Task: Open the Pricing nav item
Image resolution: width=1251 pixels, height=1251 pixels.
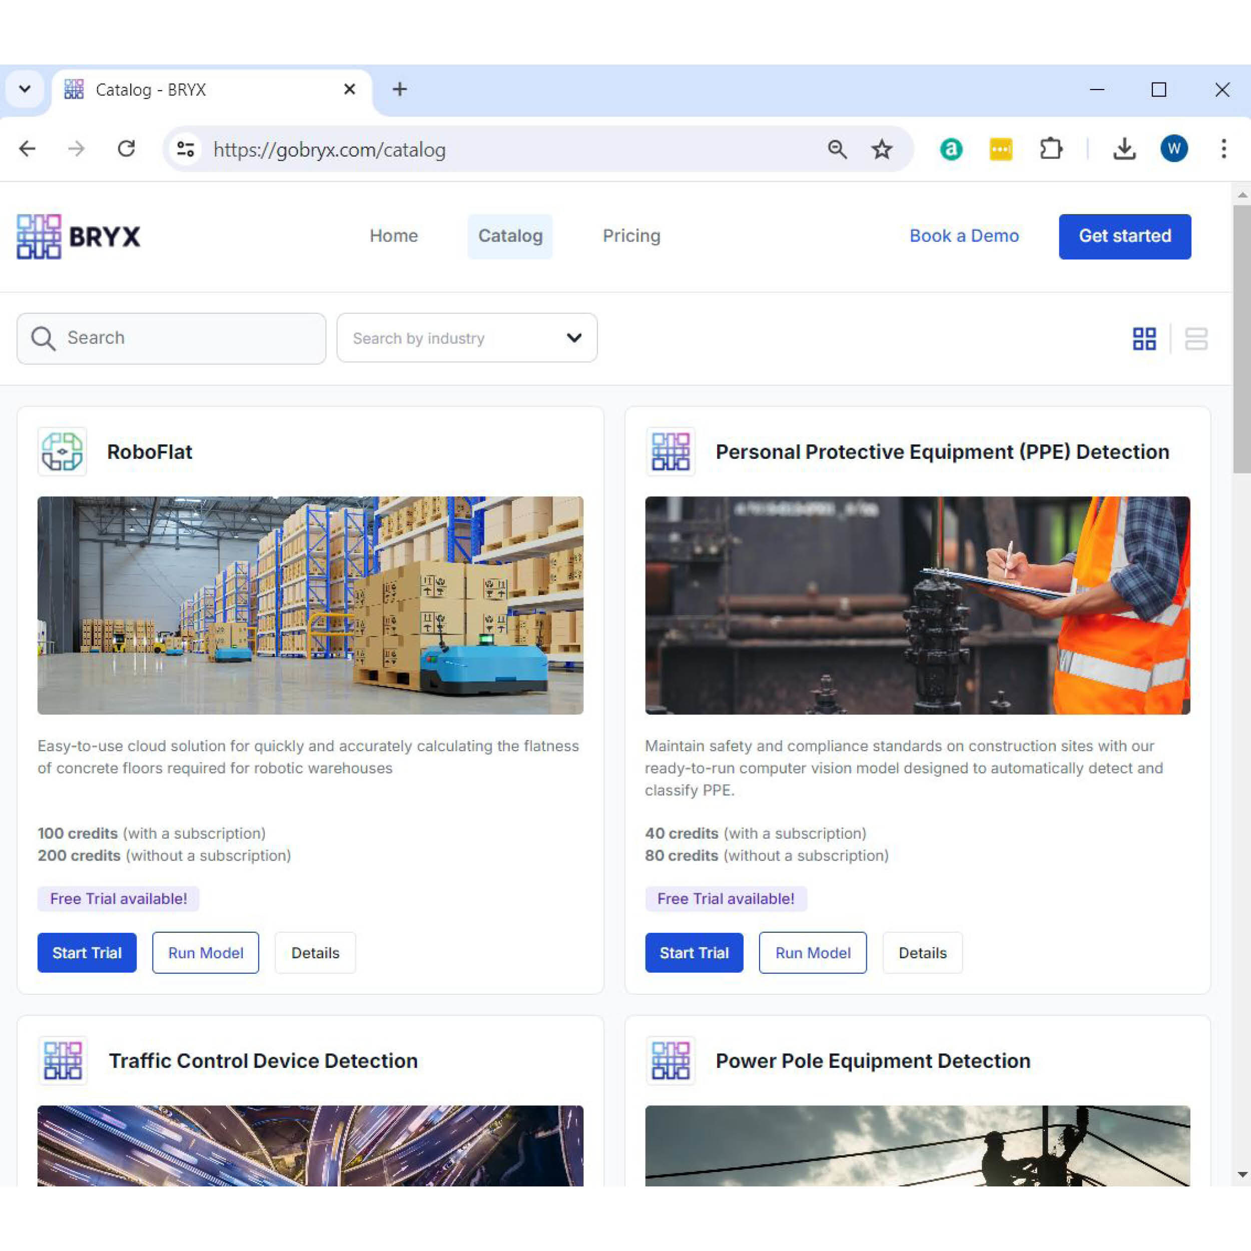Action: click(632, 236)
